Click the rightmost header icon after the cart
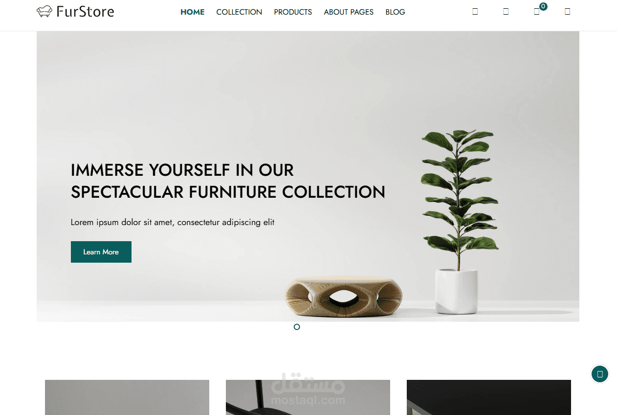 click(x=567, y=12)
